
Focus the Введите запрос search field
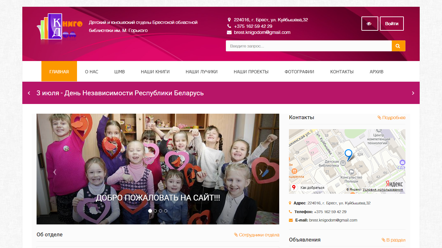click(x=309, y=46)
